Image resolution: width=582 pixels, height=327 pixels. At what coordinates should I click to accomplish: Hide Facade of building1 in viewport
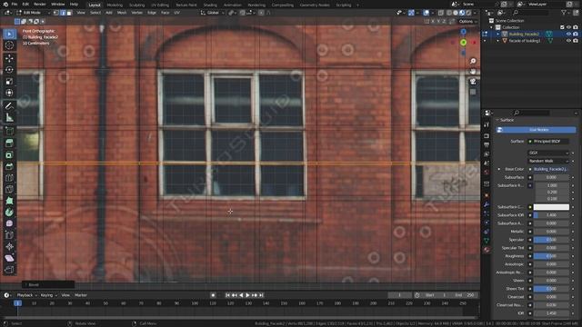(568, 41)
